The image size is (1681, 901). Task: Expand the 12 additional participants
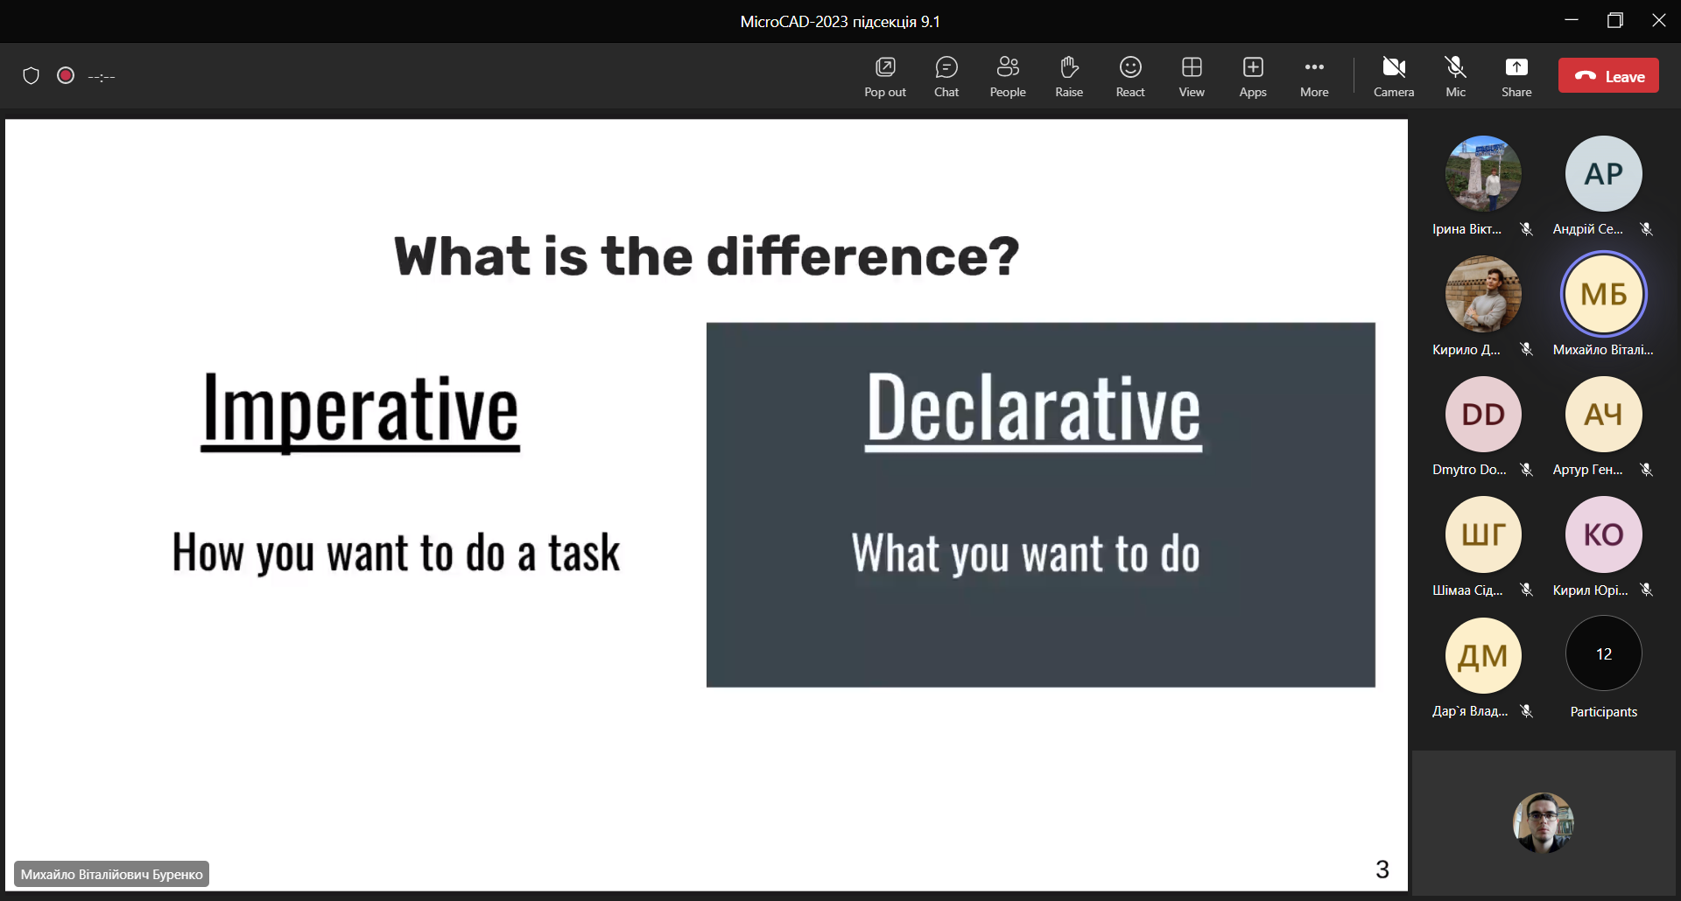pos(1603,654)
